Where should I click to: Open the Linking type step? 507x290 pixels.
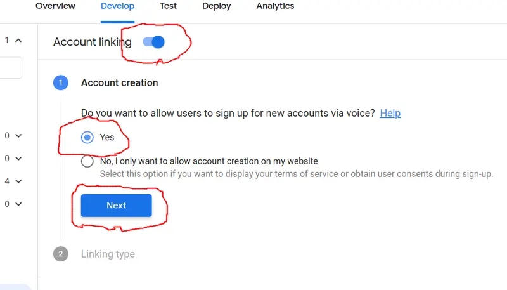coord(108,254)
